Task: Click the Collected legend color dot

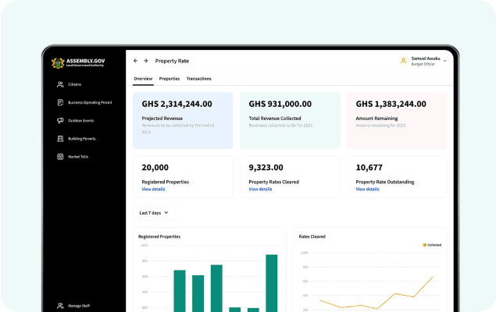Action: [x=424, y=245]
